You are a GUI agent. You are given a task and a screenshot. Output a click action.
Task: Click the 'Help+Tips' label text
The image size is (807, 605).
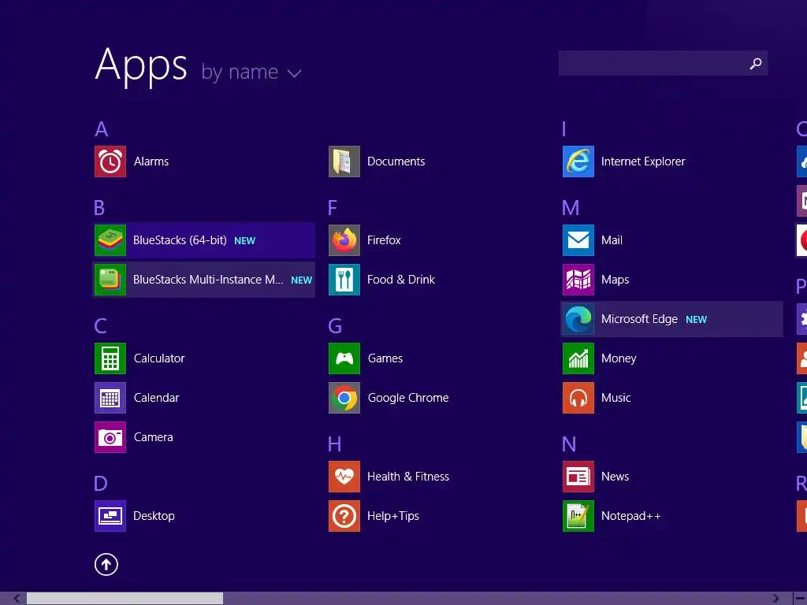tap(393, 516)
